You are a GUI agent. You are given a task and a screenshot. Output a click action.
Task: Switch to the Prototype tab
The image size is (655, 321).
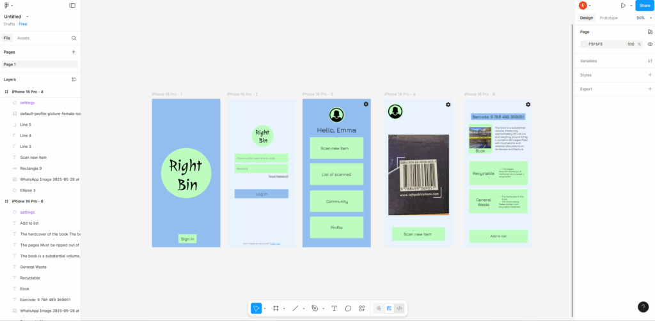tap(608, 18)
